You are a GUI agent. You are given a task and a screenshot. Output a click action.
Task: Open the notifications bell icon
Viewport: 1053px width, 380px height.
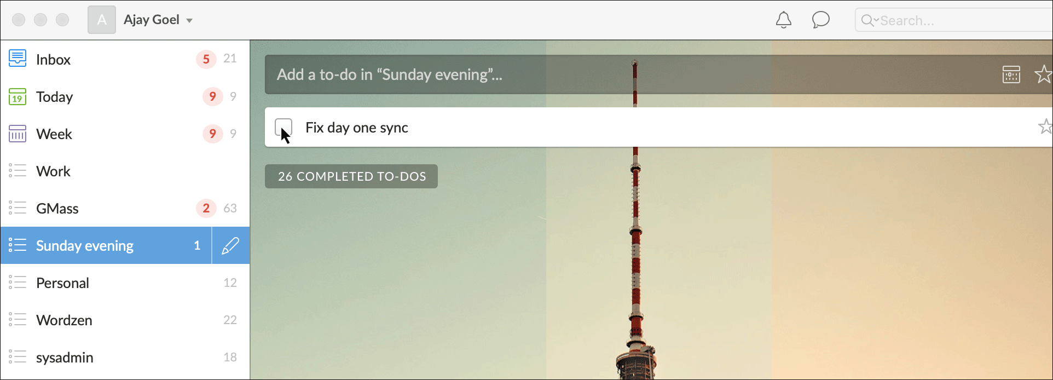pos(783,20)
